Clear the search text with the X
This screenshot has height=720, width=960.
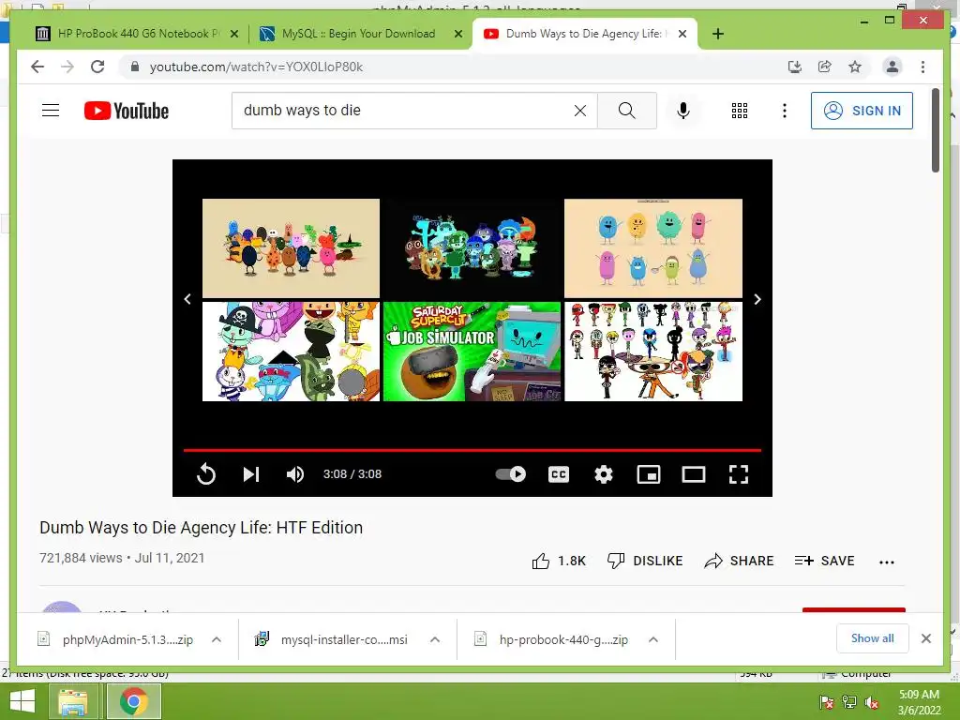click(x=579, y=111)
